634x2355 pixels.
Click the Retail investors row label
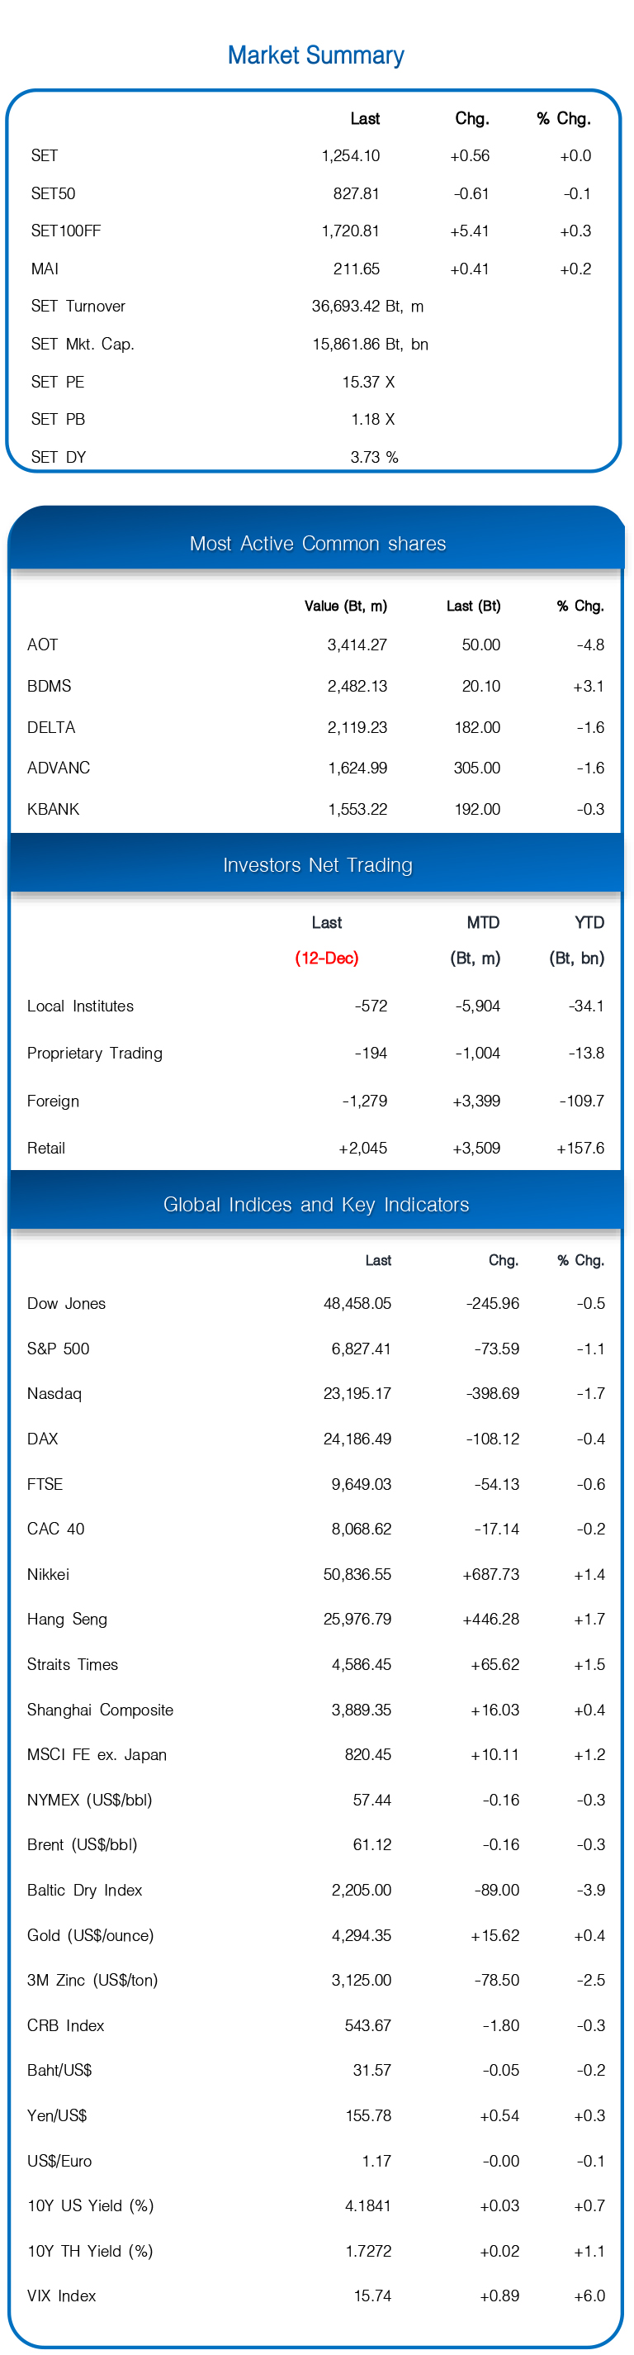tap(45, 1149)
